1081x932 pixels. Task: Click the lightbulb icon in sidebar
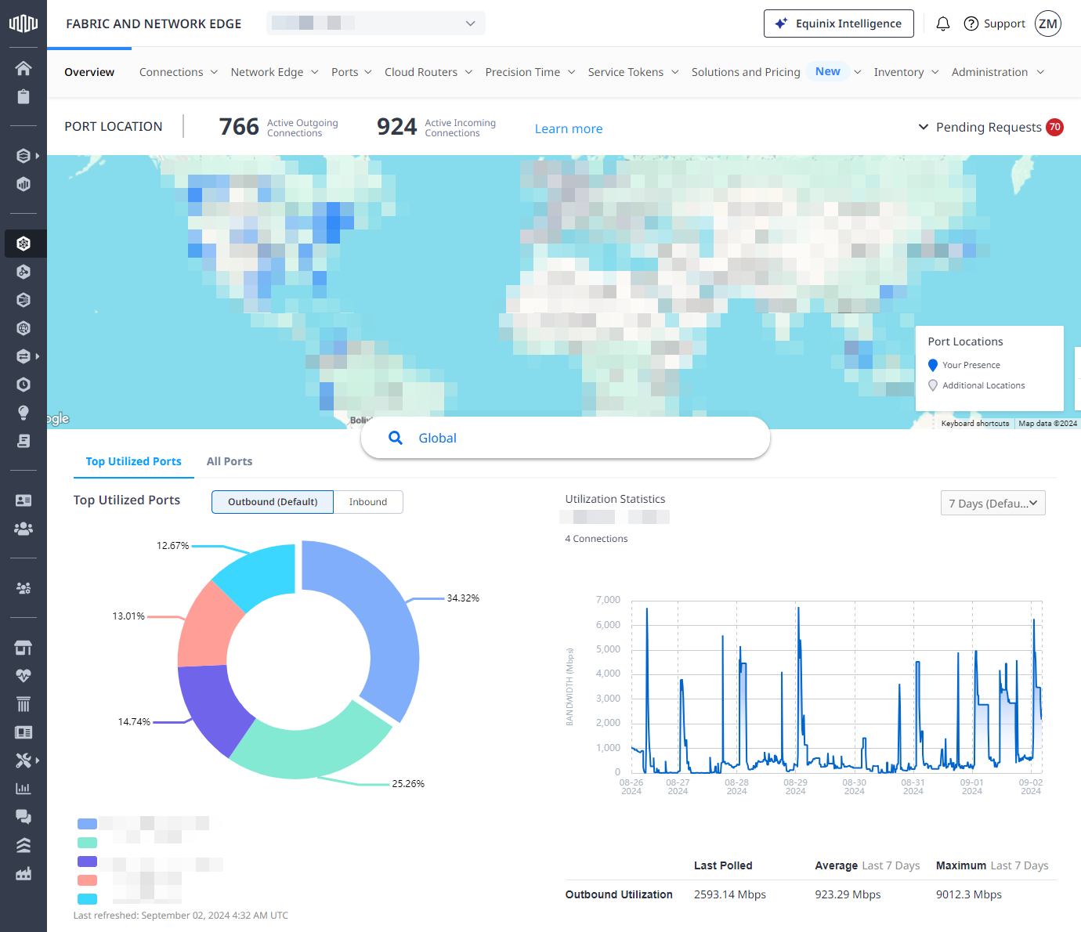click(23, 413)
